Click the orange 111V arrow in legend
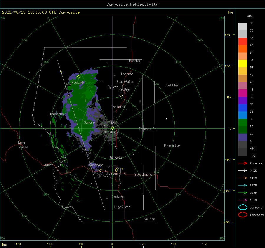Screen dimensions: 265x248 243,178
